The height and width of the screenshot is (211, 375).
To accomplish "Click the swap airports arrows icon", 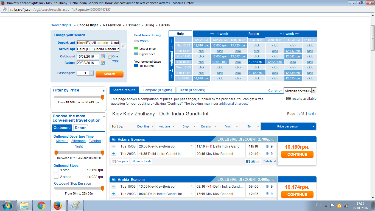I will point(123,46).
